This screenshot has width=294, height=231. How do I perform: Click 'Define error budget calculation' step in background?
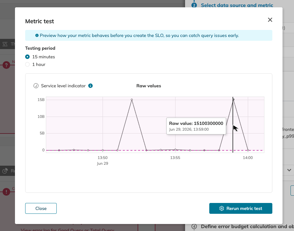[247, 227]
